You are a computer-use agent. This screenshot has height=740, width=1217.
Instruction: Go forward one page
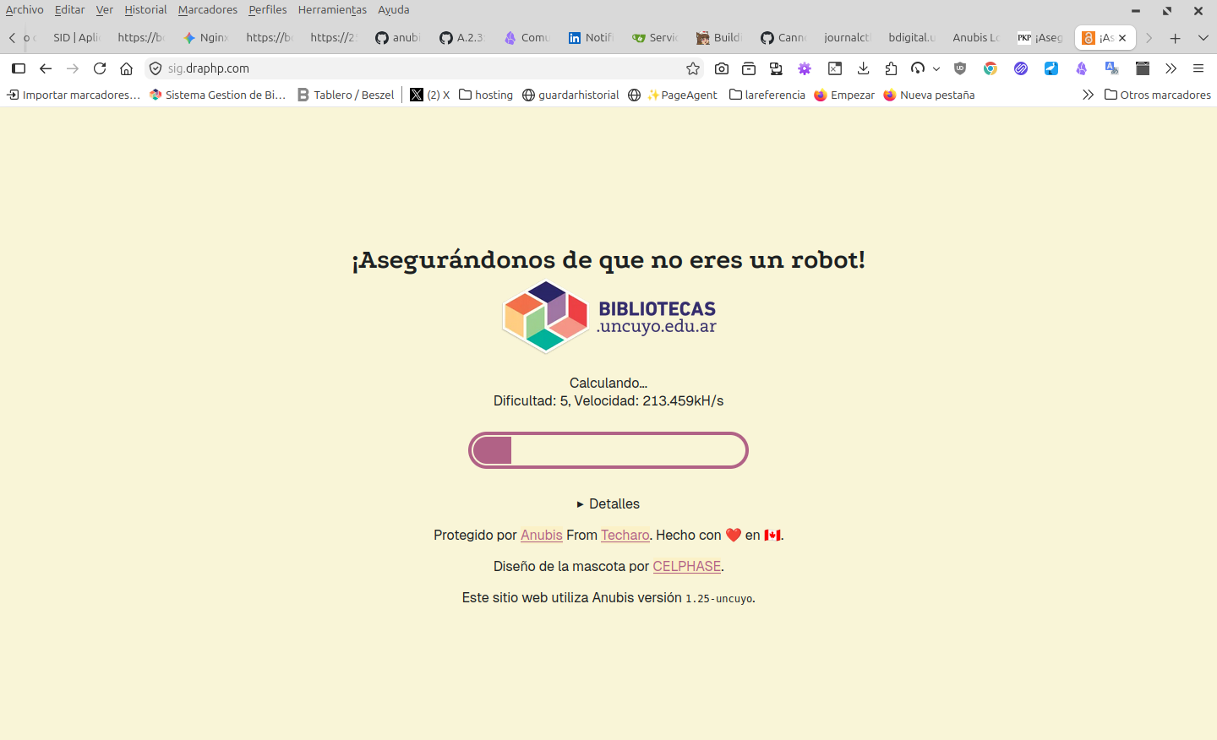tap(73, 68)
